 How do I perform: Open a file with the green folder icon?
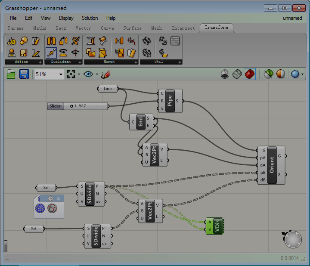coord(11,74)
